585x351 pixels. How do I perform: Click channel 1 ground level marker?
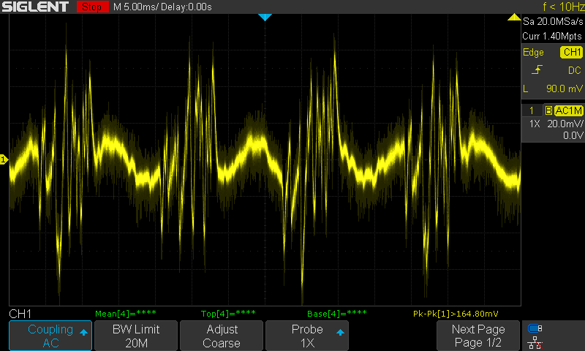point(4,159)
